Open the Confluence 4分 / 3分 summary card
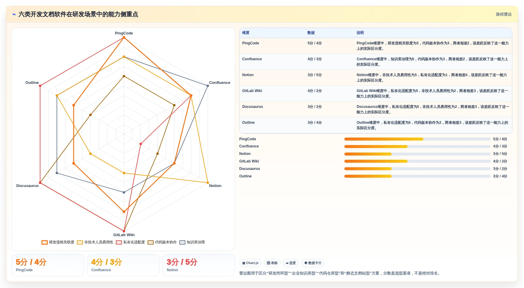Image resolution: width=524 pixels, height=288 pixels. [123, 265]
